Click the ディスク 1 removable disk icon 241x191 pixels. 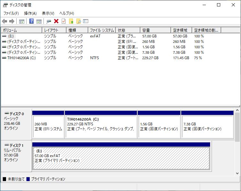point(7,145)
